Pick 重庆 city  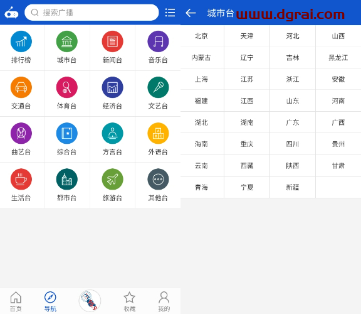click(x=247, y=144)
